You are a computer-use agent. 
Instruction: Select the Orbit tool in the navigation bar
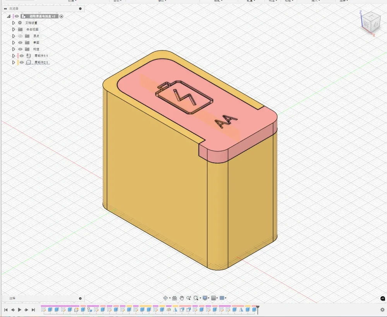(x=166, y=298)
